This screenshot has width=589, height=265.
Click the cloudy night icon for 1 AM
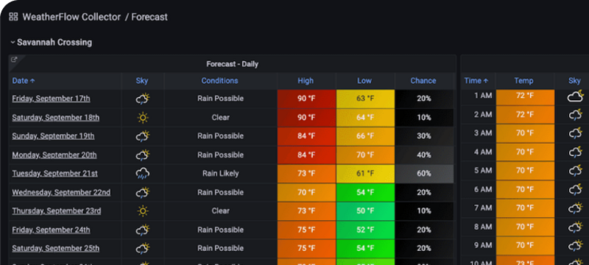[x=575, y=96]
